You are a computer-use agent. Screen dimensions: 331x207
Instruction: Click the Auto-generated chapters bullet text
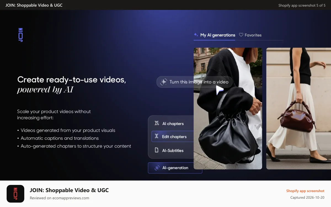[76, 146]
